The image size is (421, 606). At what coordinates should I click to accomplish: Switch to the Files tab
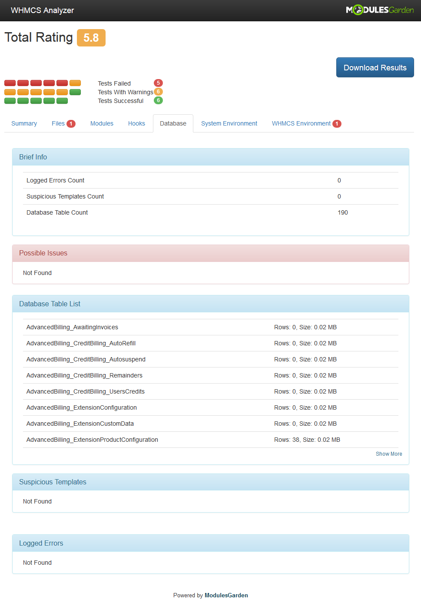[63, 123]
